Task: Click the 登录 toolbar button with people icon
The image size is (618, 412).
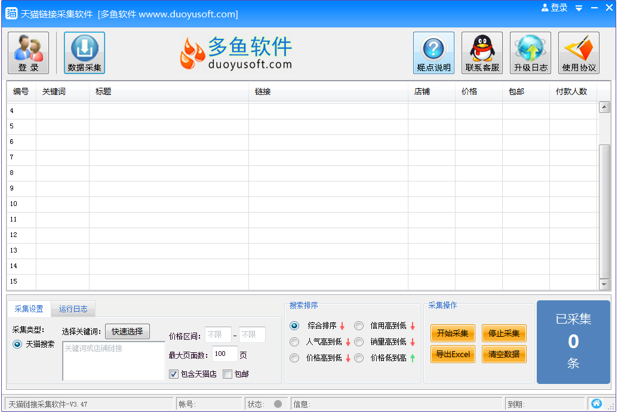Action: 29,53
